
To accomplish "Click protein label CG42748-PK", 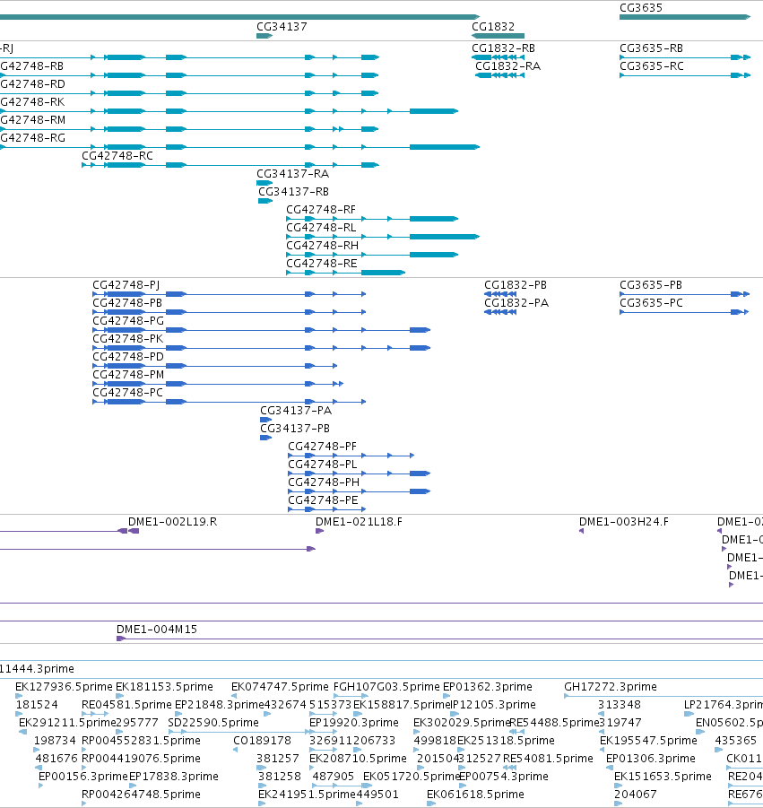I will tap(128, 339).
